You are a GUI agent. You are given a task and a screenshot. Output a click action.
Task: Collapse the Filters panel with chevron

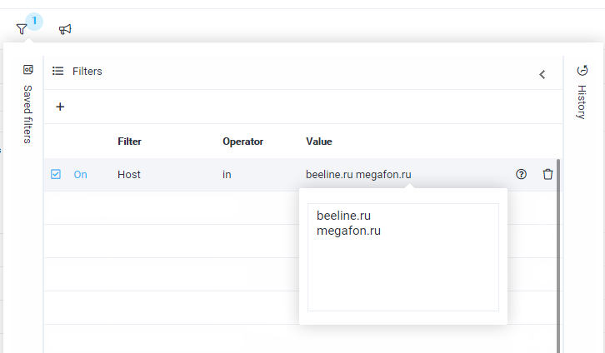[542, 74]
